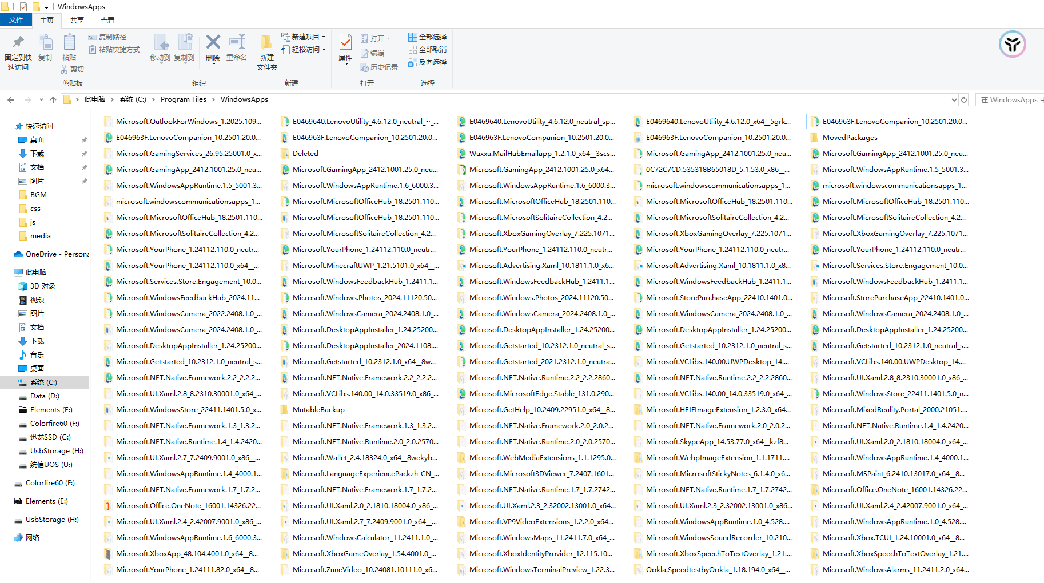
Task: Pin the folder with 固定到快速访问
Action: [18, 52]
